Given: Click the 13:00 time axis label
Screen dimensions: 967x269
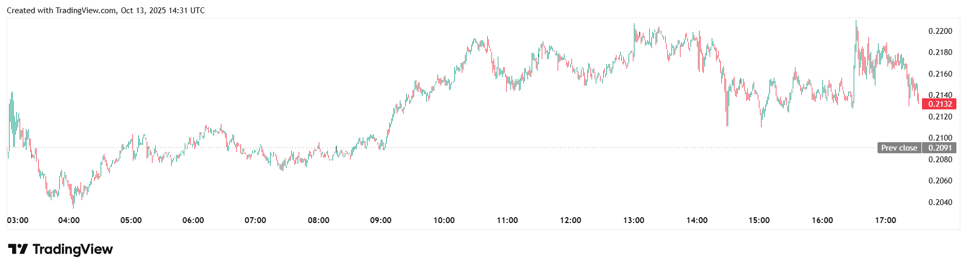Looking at the screenshot, I should point(633,220).
